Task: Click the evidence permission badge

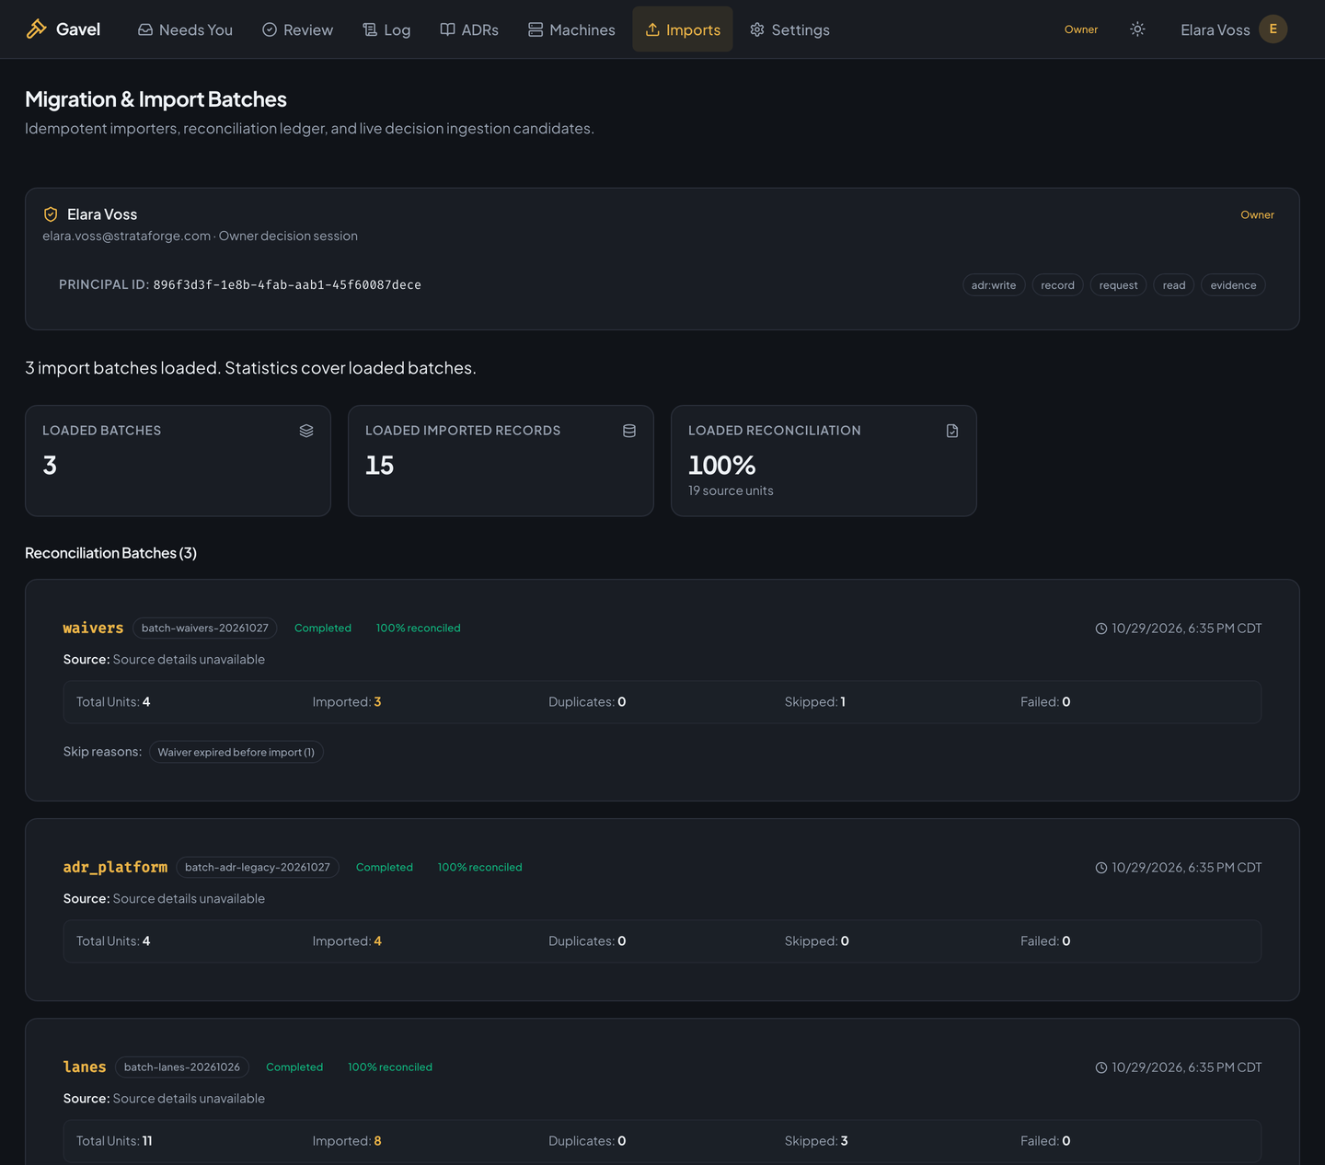Action: click(1233, 285)
